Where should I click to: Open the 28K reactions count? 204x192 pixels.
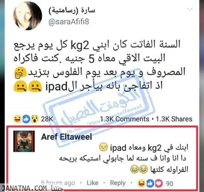[47, 119]
